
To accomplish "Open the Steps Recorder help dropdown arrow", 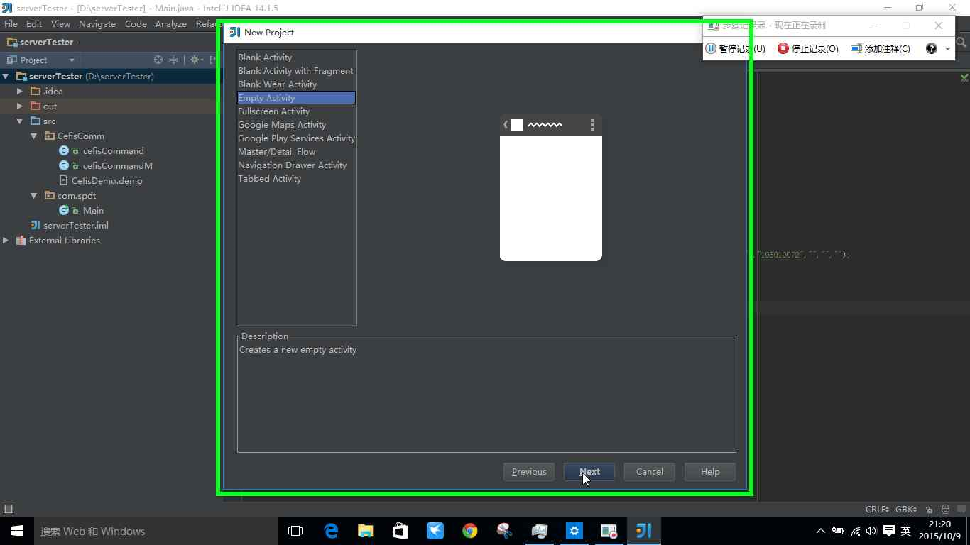I will (x=947, y=49).
